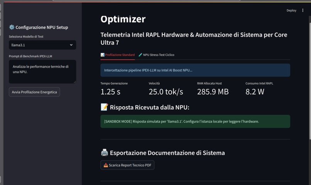Select the 25.0 tok/s speed value
311x185 pixels.
click(x=166, y=92)
